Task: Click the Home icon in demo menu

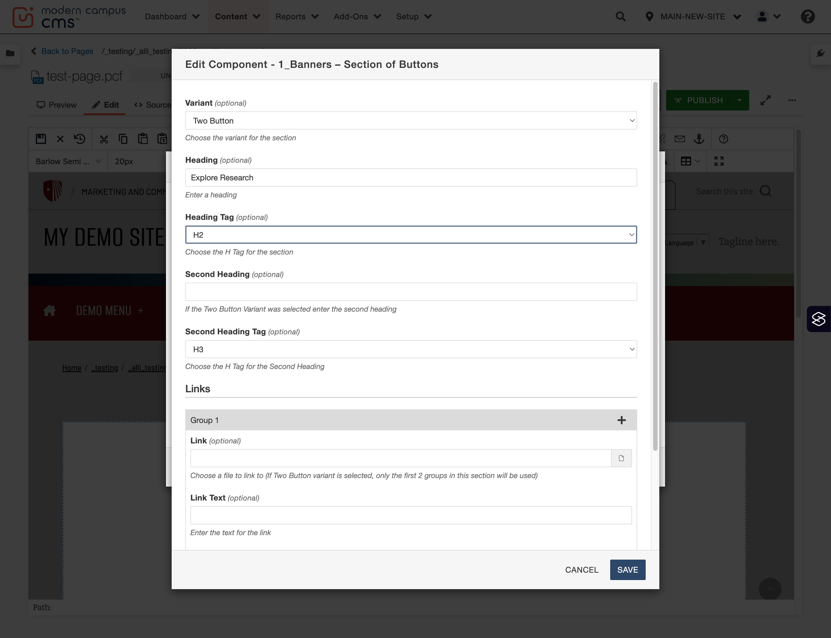Action: [x=49, y=311]
